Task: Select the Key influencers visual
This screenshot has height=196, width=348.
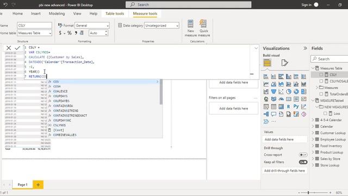Action: 303,107
